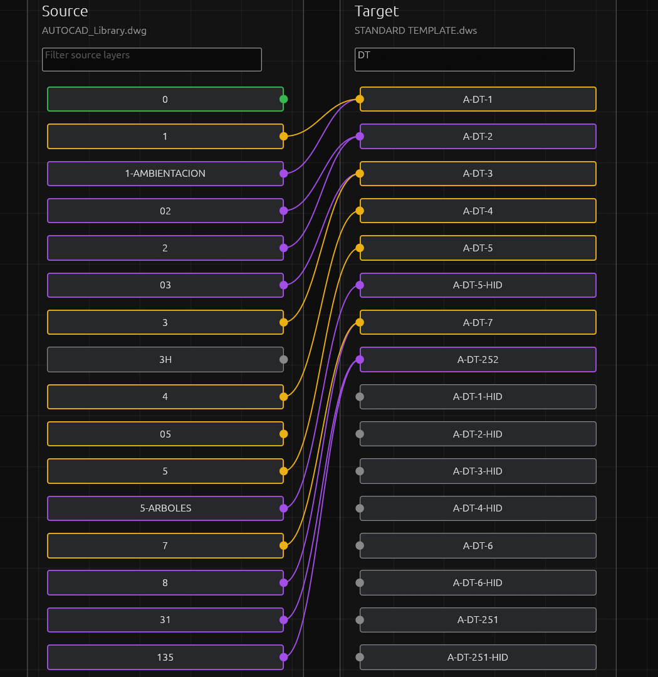
Task: Select target layer A-DT-4-HID
Action: (x=478, y=508)
